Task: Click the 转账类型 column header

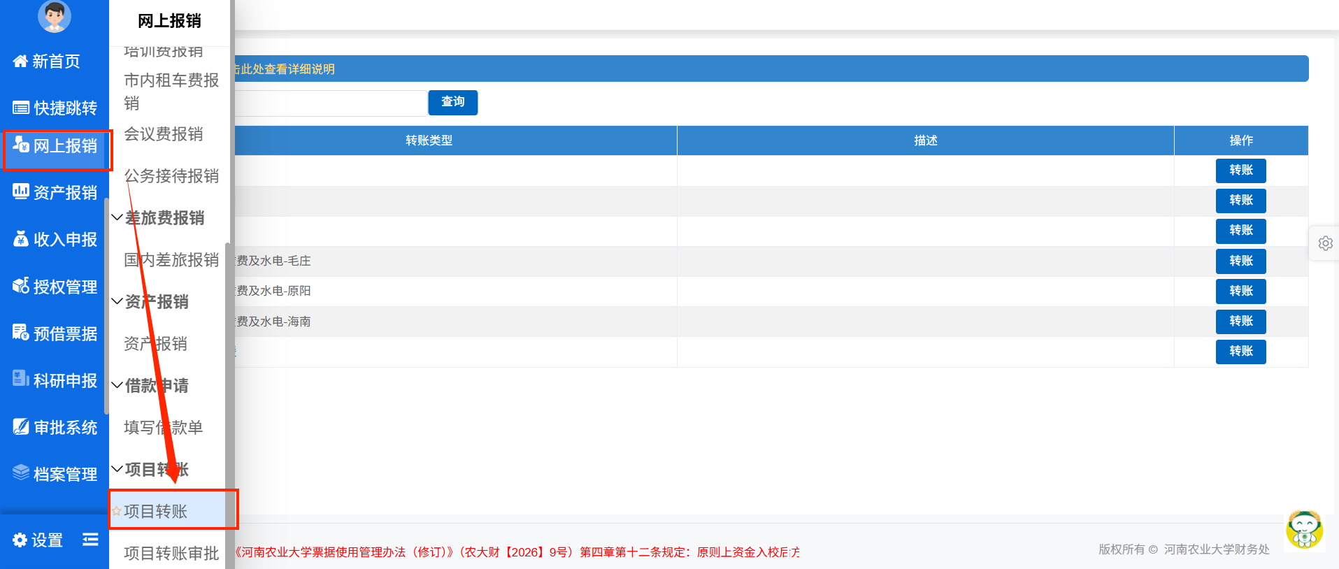Action: 429,141
